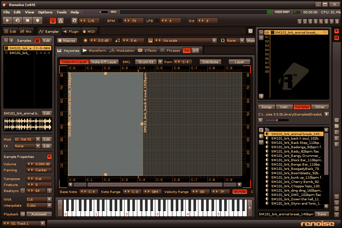The height and width of the screenshot is (228, 342).
Task: Toggle the Playback autoseek icon
Action: coord(23,214)
